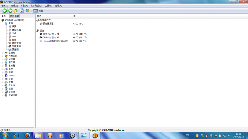
Task: Click the 裝置 devices icon
Action: click(x=6, y=79)
